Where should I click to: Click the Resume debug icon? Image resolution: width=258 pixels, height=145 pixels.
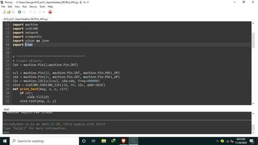tap(44, 12)
